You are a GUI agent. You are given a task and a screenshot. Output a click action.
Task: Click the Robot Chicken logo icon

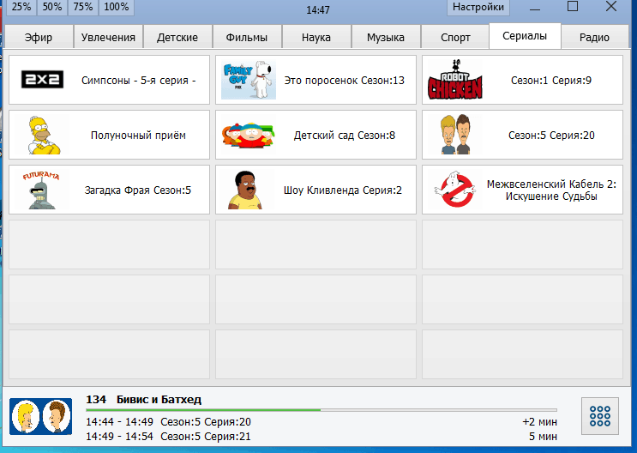click(455, 80)
